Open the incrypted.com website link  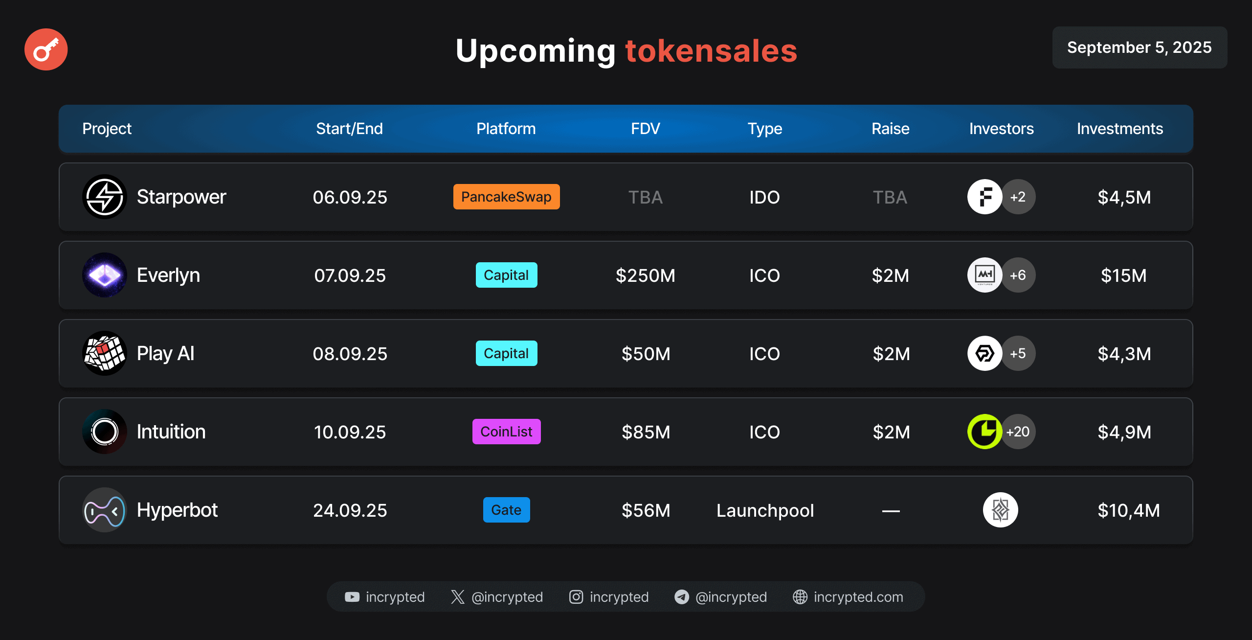click(858, 597)
